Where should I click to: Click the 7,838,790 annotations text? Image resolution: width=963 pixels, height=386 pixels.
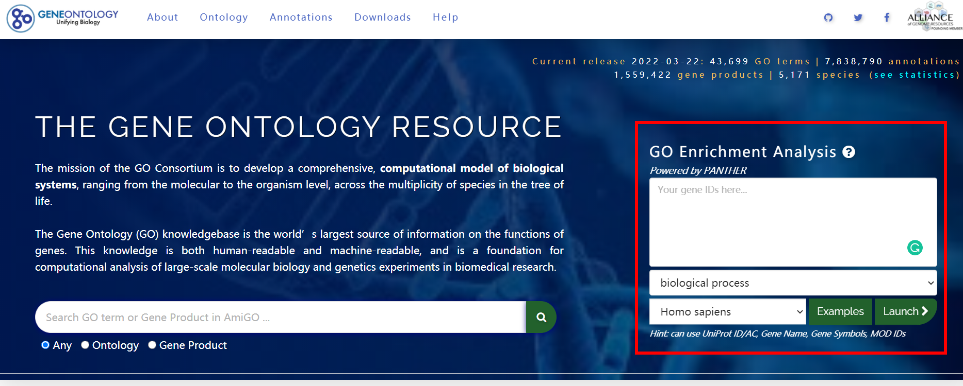click(892, 61)
